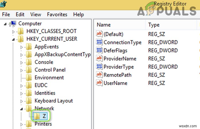Click the ProviderName string value icon

[99, 58]
